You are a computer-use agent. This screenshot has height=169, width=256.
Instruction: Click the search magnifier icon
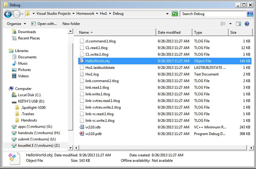250,14
